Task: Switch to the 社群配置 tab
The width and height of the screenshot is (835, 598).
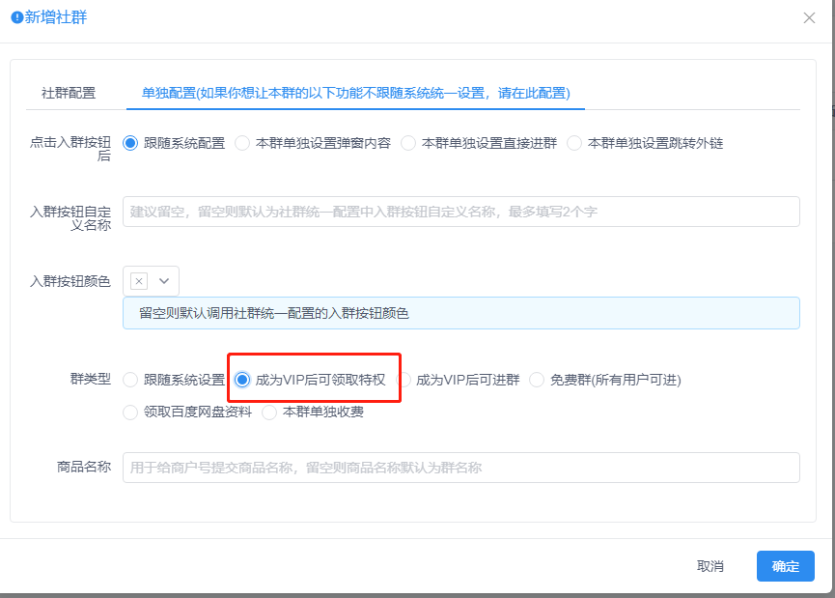Action: pos(69,93)
